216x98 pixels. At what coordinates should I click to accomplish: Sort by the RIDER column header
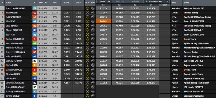8,3
